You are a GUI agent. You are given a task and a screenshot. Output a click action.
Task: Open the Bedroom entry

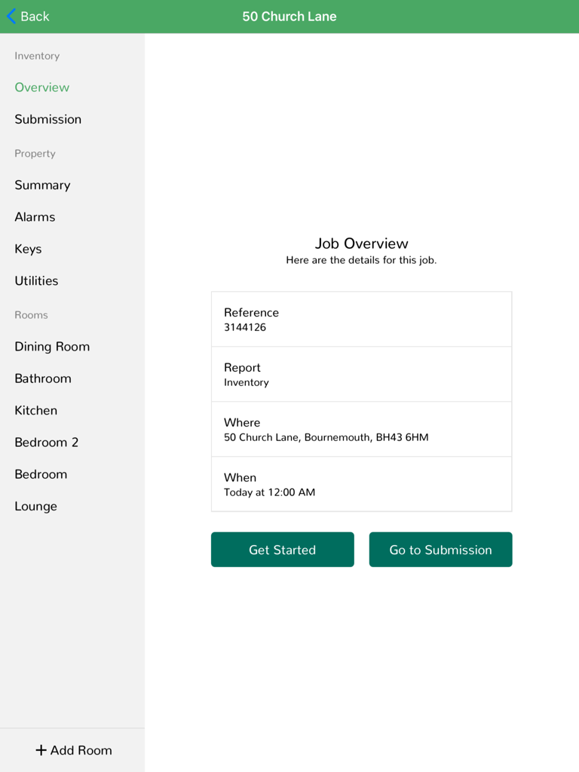click(x=41, y=474)
